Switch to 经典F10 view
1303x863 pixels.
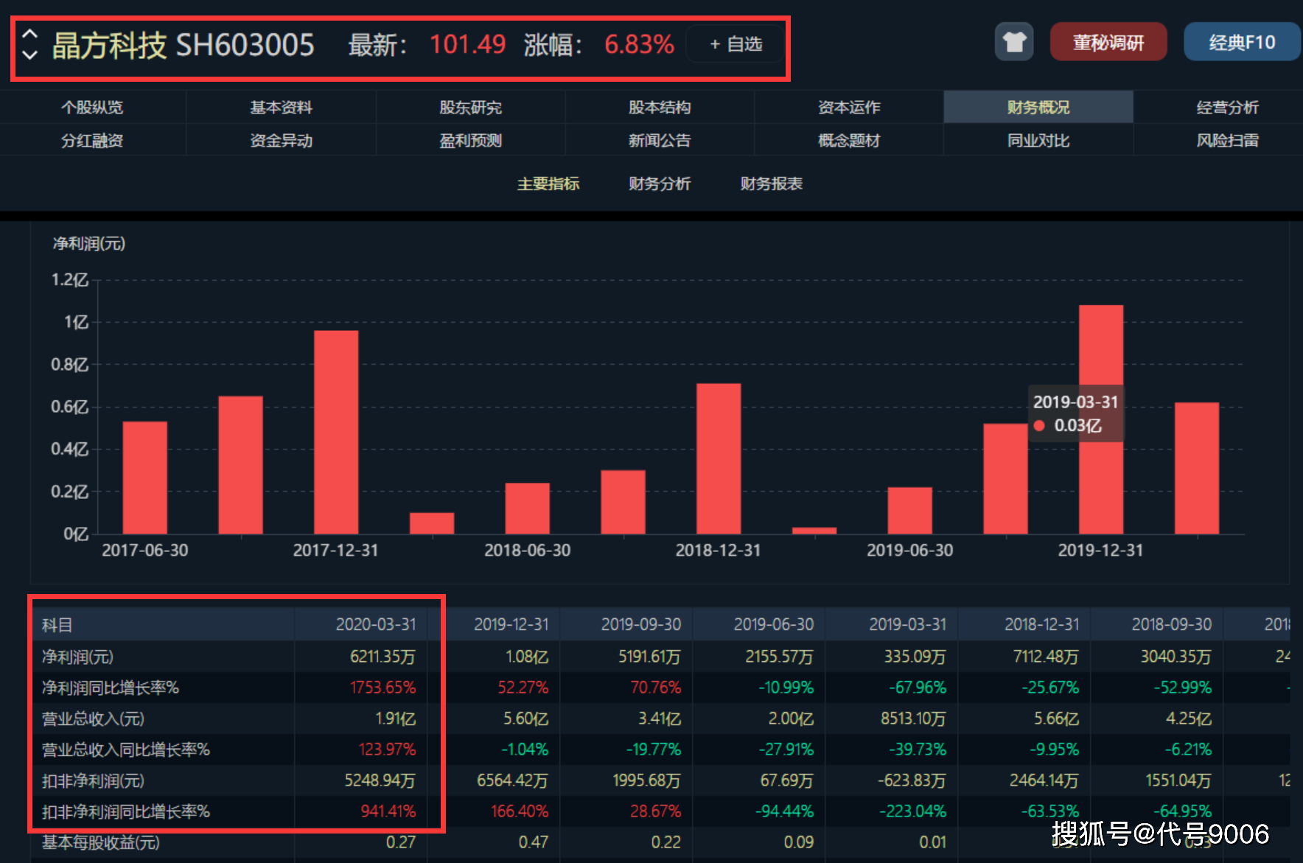click(x=1241, y=42)
